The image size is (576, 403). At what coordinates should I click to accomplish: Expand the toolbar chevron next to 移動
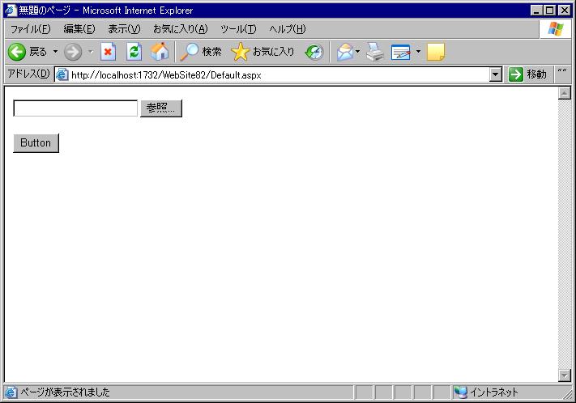(x=562, y=71)
